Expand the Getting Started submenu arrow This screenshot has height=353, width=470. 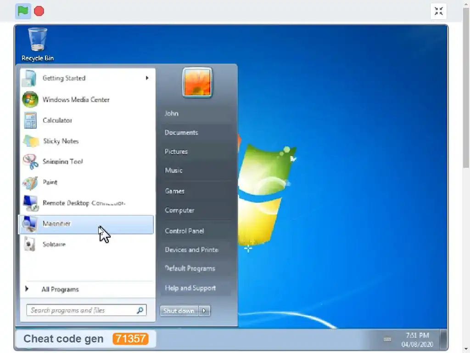pyautogui.click(x=147, y=78)
